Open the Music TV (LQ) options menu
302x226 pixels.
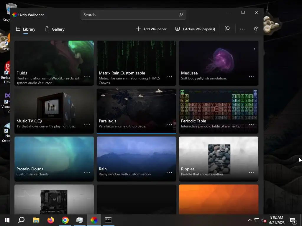coord(87,125)
